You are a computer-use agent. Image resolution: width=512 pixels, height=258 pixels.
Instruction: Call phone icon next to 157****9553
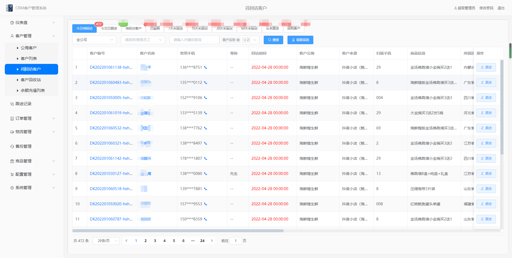pos(206,204)
